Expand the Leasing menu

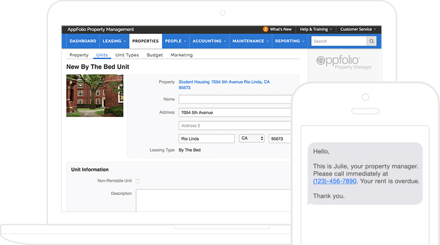coord(114,41)
